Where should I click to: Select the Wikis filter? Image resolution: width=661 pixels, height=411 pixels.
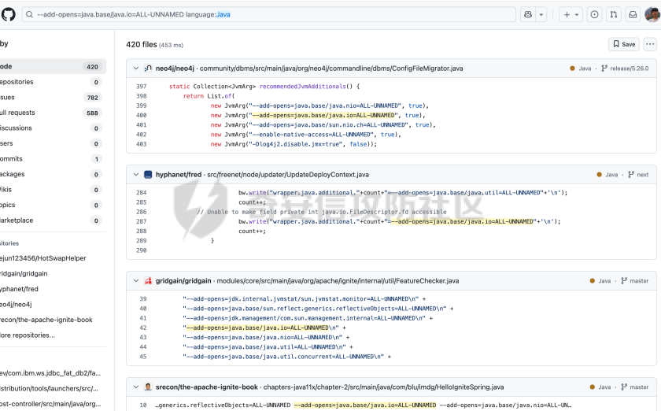[52, 190]
